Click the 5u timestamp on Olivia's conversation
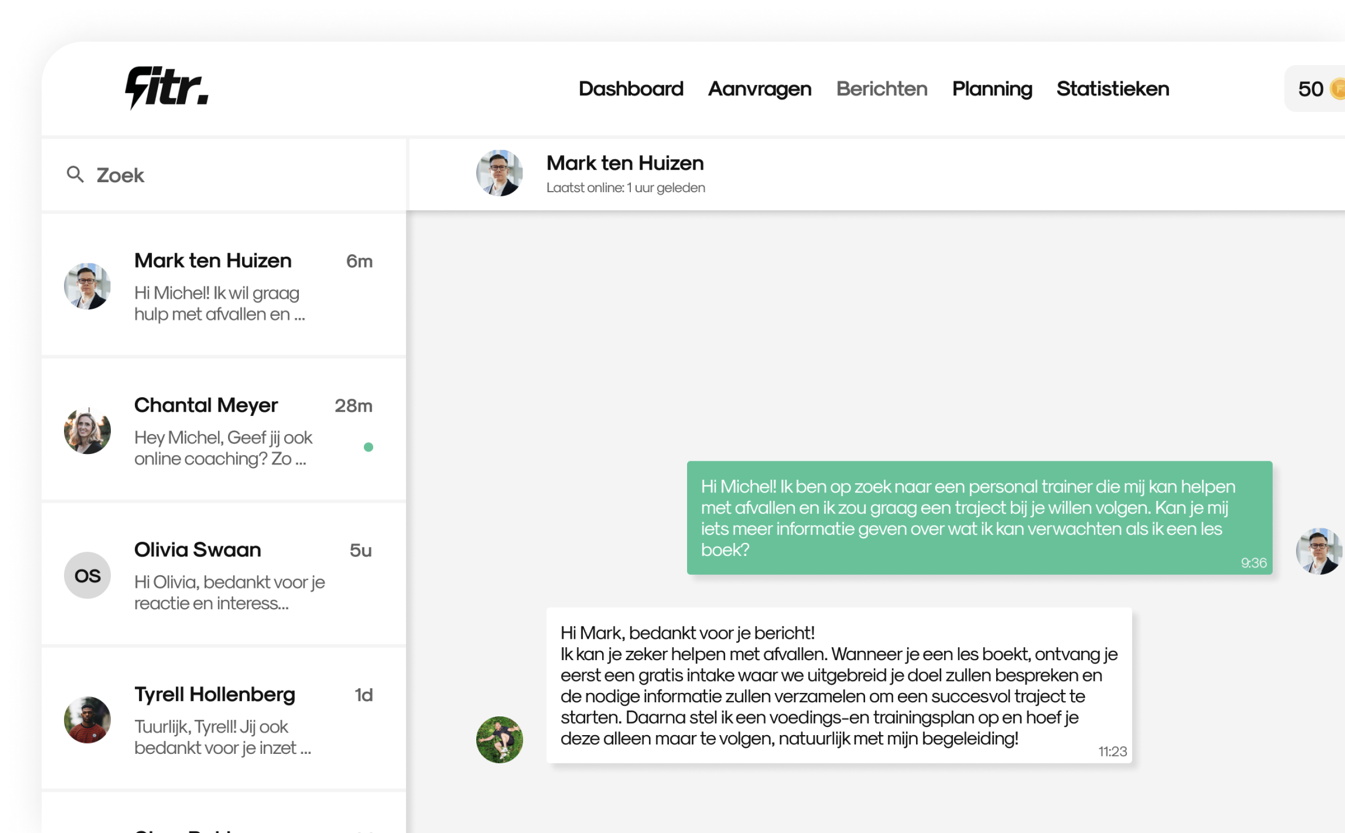This screenshot has width=1345, height=833. pos(361,550)
